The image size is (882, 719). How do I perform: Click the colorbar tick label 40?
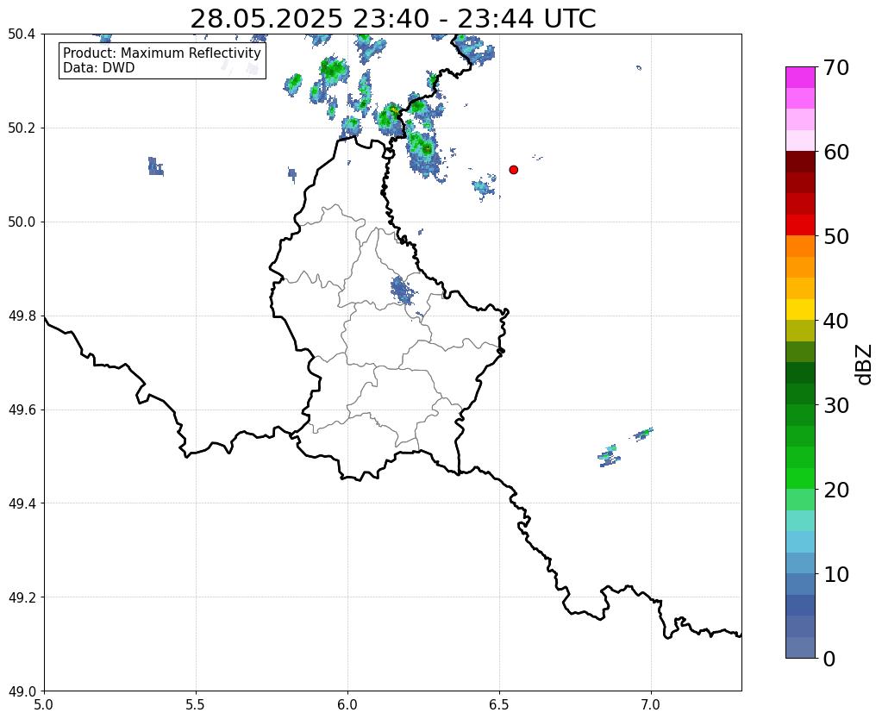coord(836,321)
